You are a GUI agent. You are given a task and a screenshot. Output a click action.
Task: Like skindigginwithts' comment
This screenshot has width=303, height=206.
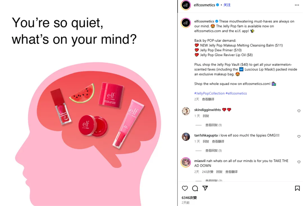pyautogui.click(x=299, y=111)
